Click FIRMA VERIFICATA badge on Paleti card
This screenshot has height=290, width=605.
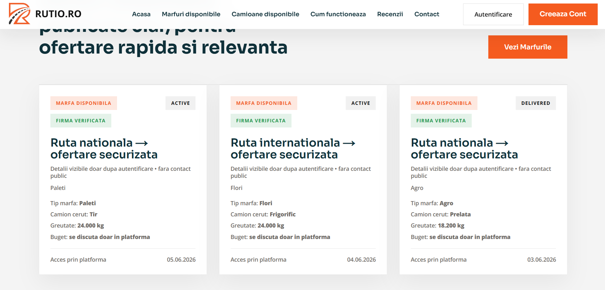coord(81,120)
